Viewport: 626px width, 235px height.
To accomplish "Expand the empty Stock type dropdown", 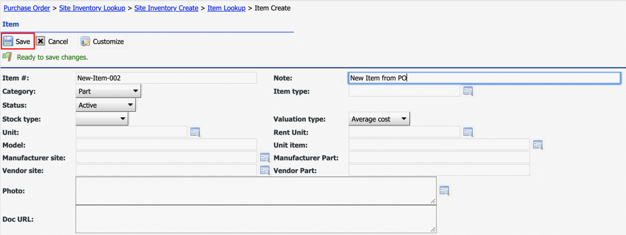I will coord(102,119).
